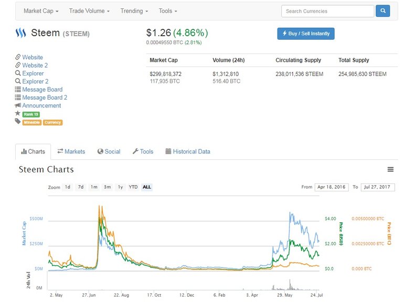This screenshot has width=403, height=305.
Task: Click the 27. Jun axis date label
Action: point(89,295)
